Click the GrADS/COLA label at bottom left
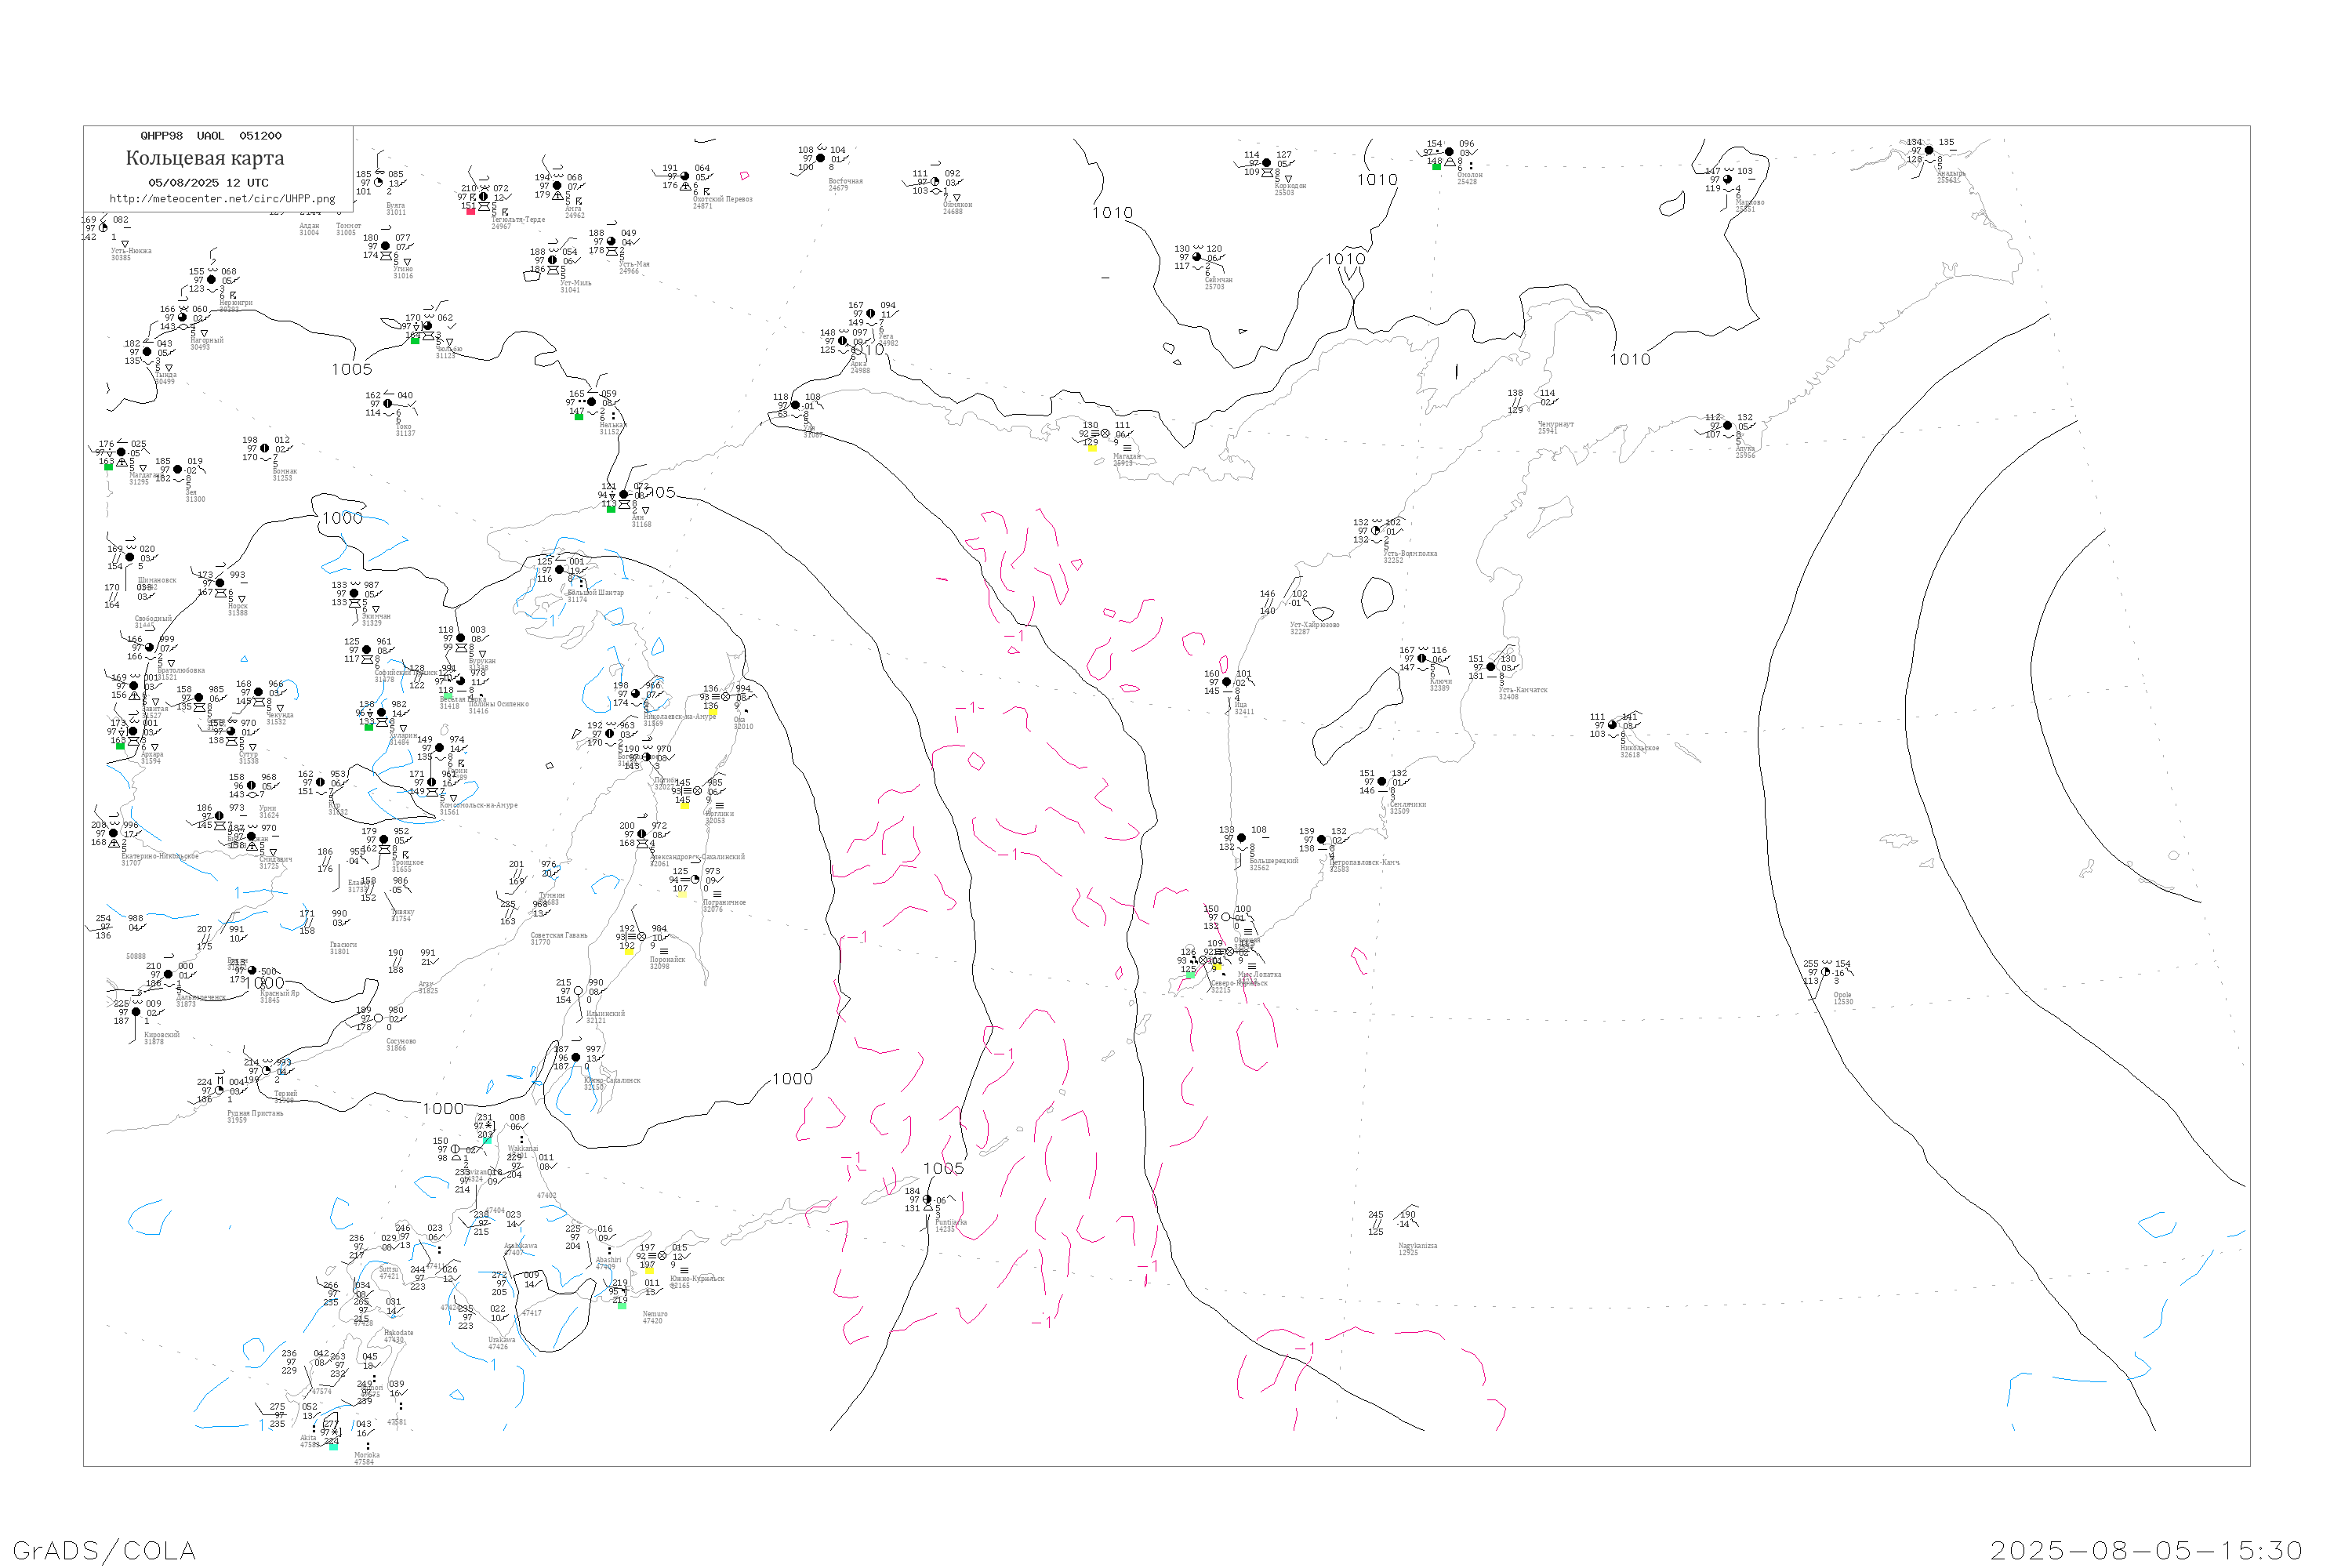This screenshot has width=2352, height=1568. pyautogui.click(x=104, y=1550)
